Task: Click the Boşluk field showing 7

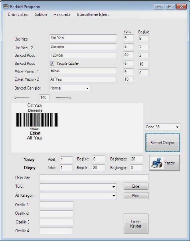Action: 143,47
